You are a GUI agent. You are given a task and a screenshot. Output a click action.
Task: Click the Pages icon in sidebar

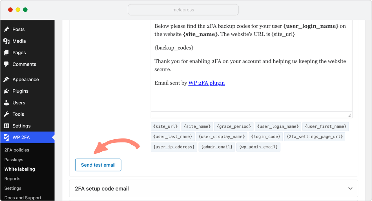coord(6,53)
